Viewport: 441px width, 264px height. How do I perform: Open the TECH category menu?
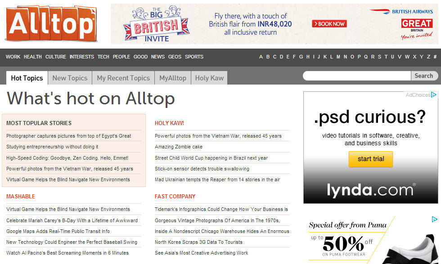point(103,57)
